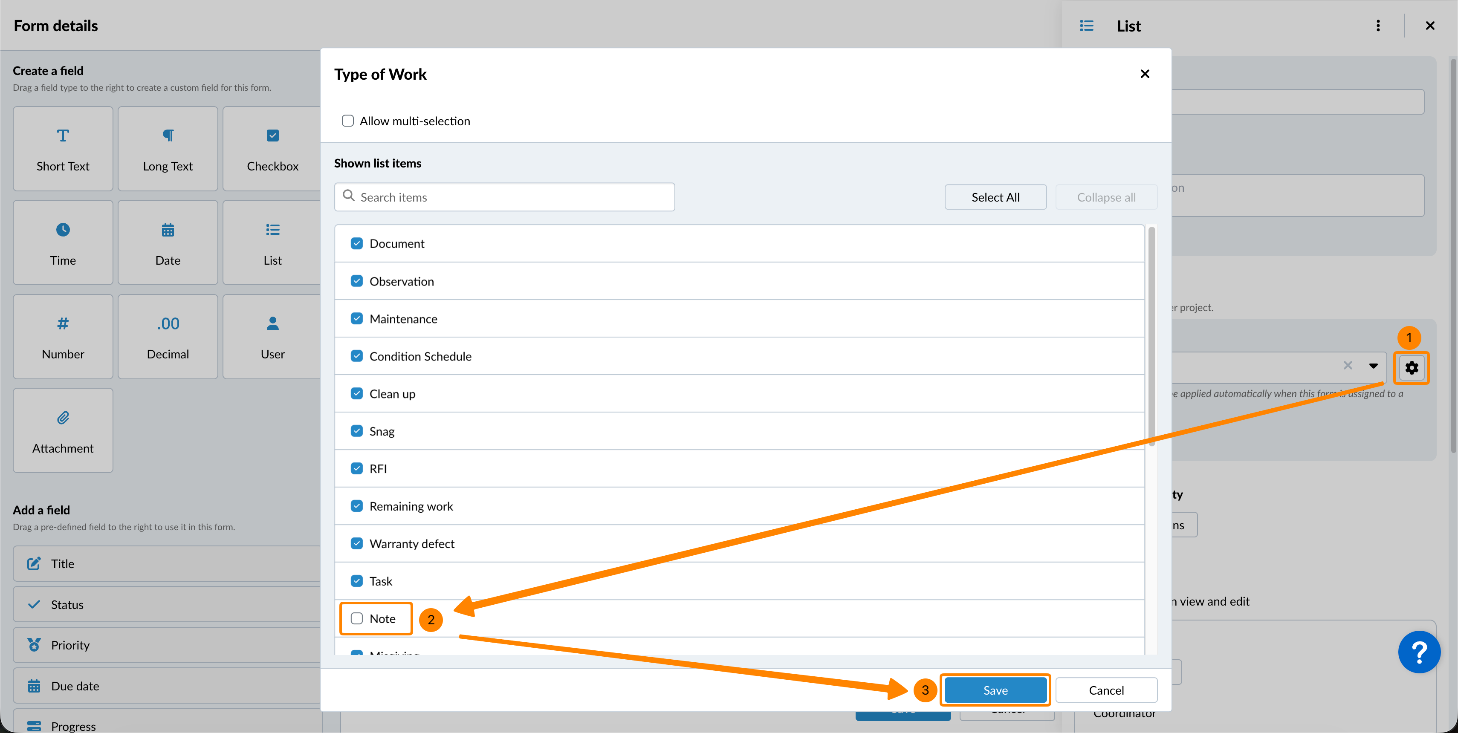The width and height of the screenshot is (1458, 733).
Task: Click the Save button in dialog
Action: tap(995, 690)
